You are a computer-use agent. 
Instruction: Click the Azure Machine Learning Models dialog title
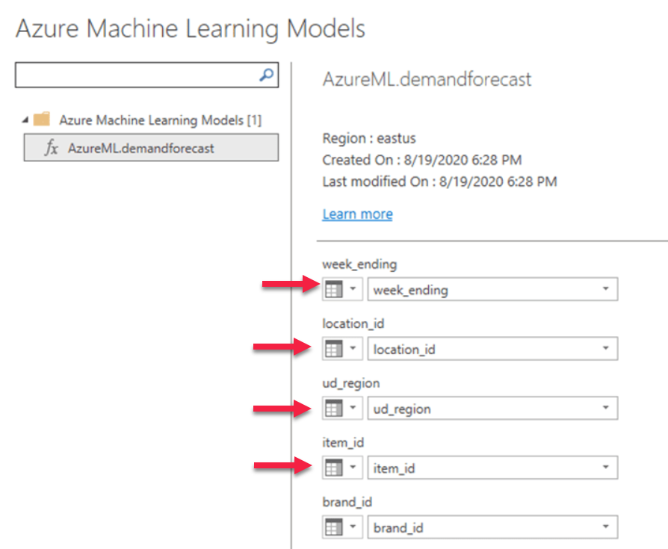191,28
